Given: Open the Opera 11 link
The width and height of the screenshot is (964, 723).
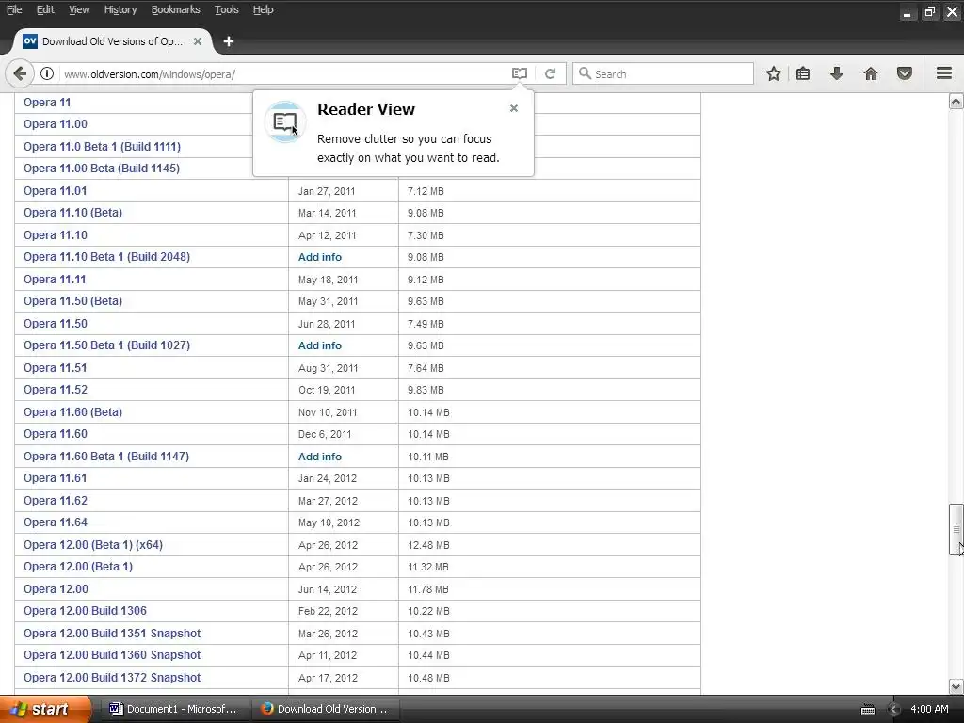Looking at the screenshot, I should pyautogui.click(x=47, y=102).
